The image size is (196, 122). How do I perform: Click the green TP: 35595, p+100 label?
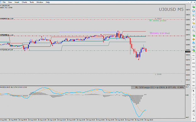pyautogui.click(x=158, y=21)
